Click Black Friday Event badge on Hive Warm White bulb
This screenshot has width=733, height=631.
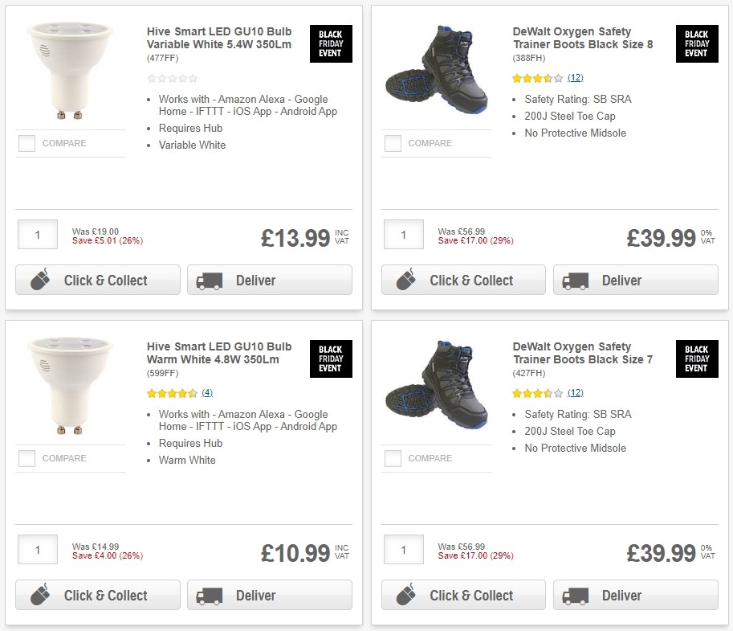[330, 359]
